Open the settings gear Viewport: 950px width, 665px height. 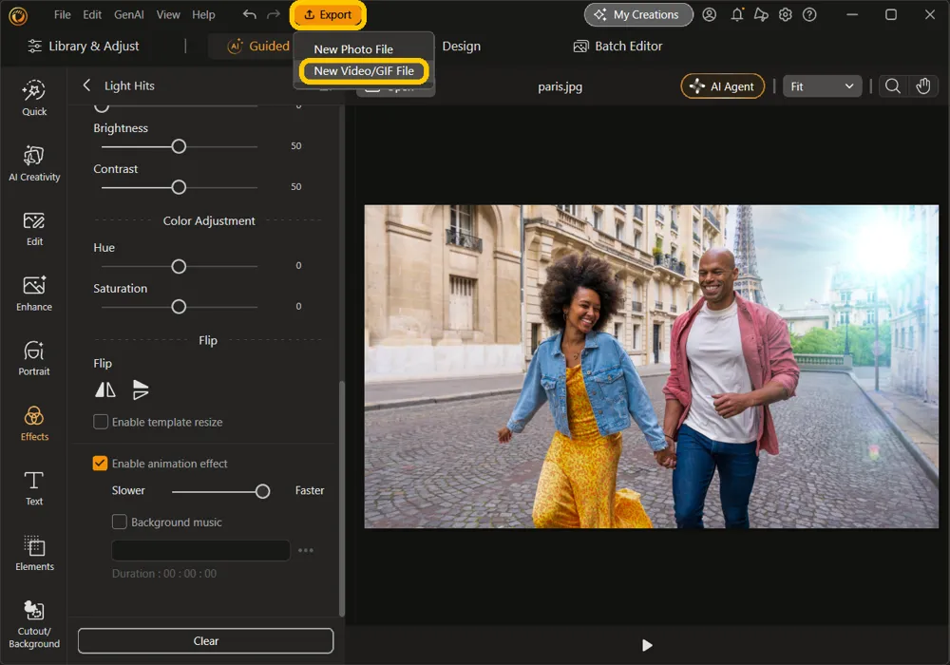pyautogui.click(x=786, y=14)
